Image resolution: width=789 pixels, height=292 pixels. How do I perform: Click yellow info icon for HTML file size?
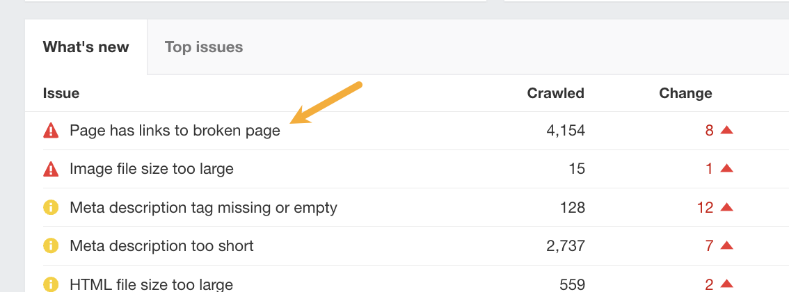(51, 284)
